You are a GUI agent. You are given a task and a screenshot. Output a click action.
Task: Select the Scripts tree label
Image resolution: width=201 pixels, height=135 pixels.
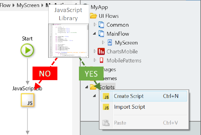(107, 87)
